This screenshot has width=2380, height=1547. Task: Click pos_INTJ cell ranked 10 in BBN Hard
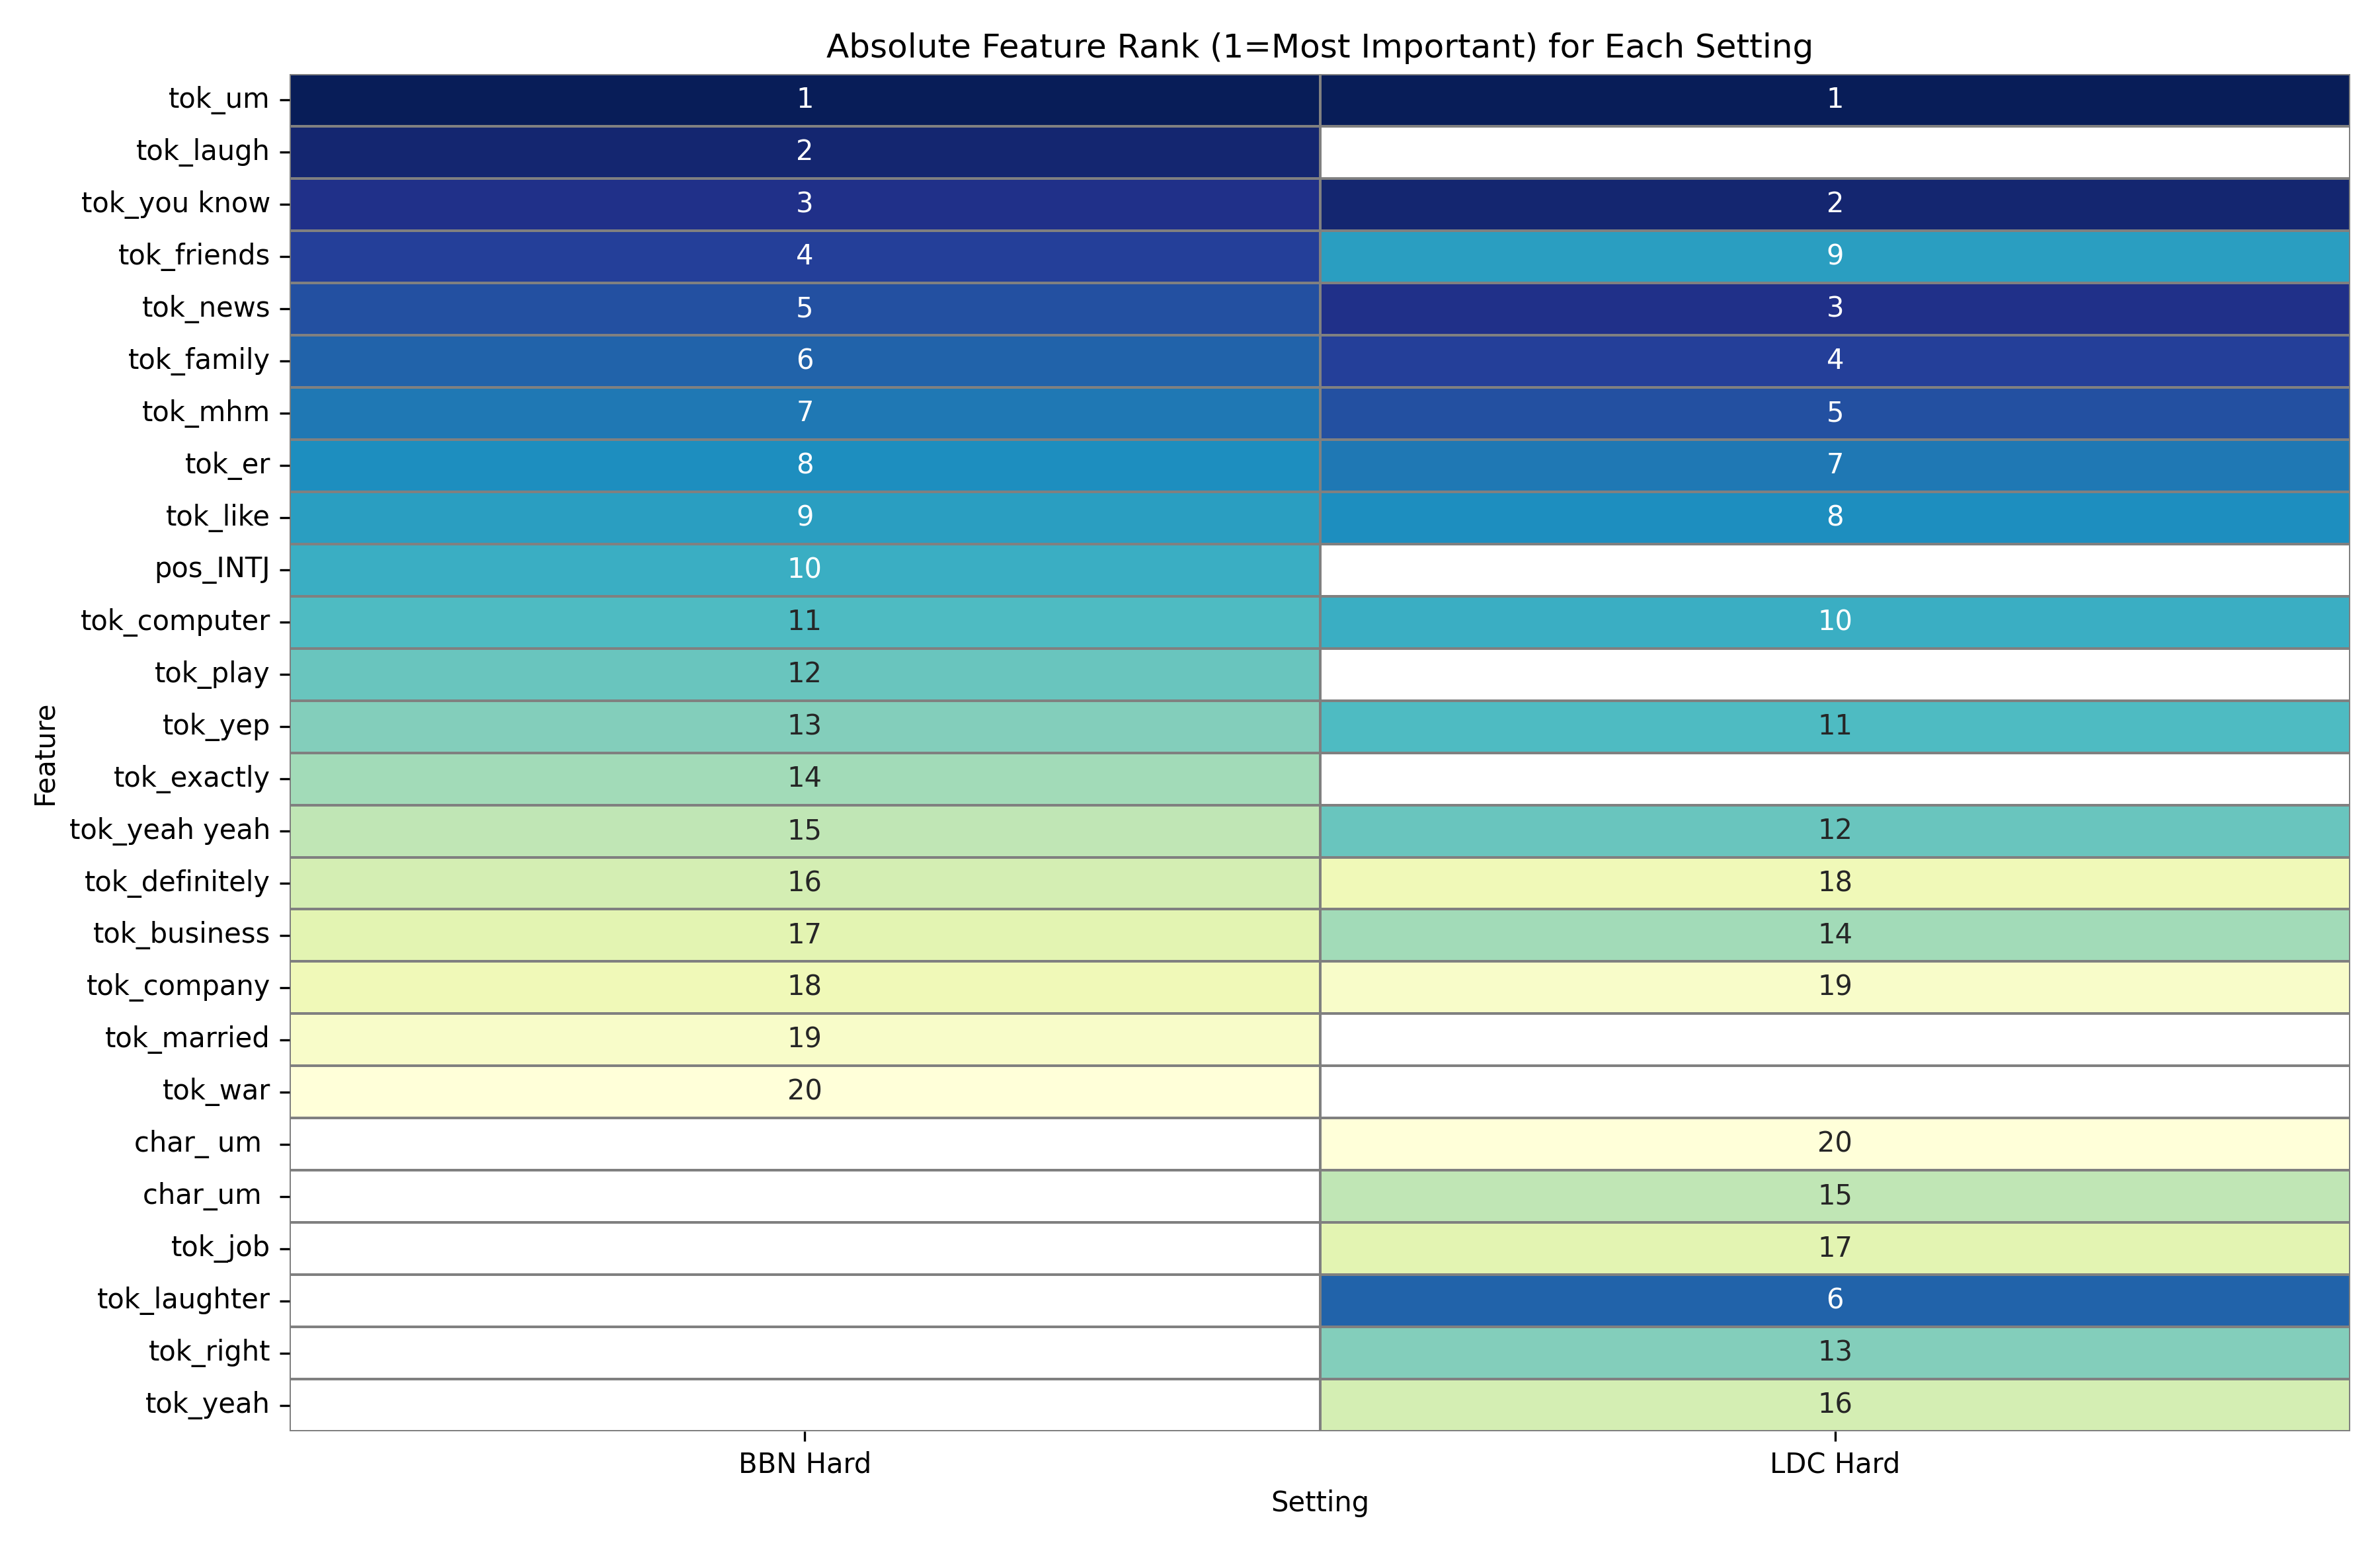coord(804,568)
